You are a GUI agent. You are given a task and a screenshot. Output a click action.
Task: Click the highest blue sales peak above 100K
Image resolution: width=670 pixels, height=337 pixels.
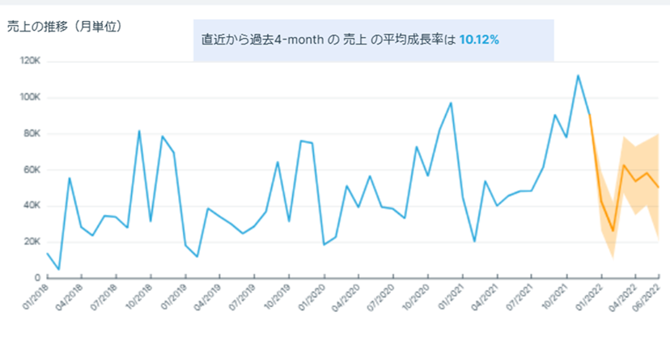tap(578, 75)
